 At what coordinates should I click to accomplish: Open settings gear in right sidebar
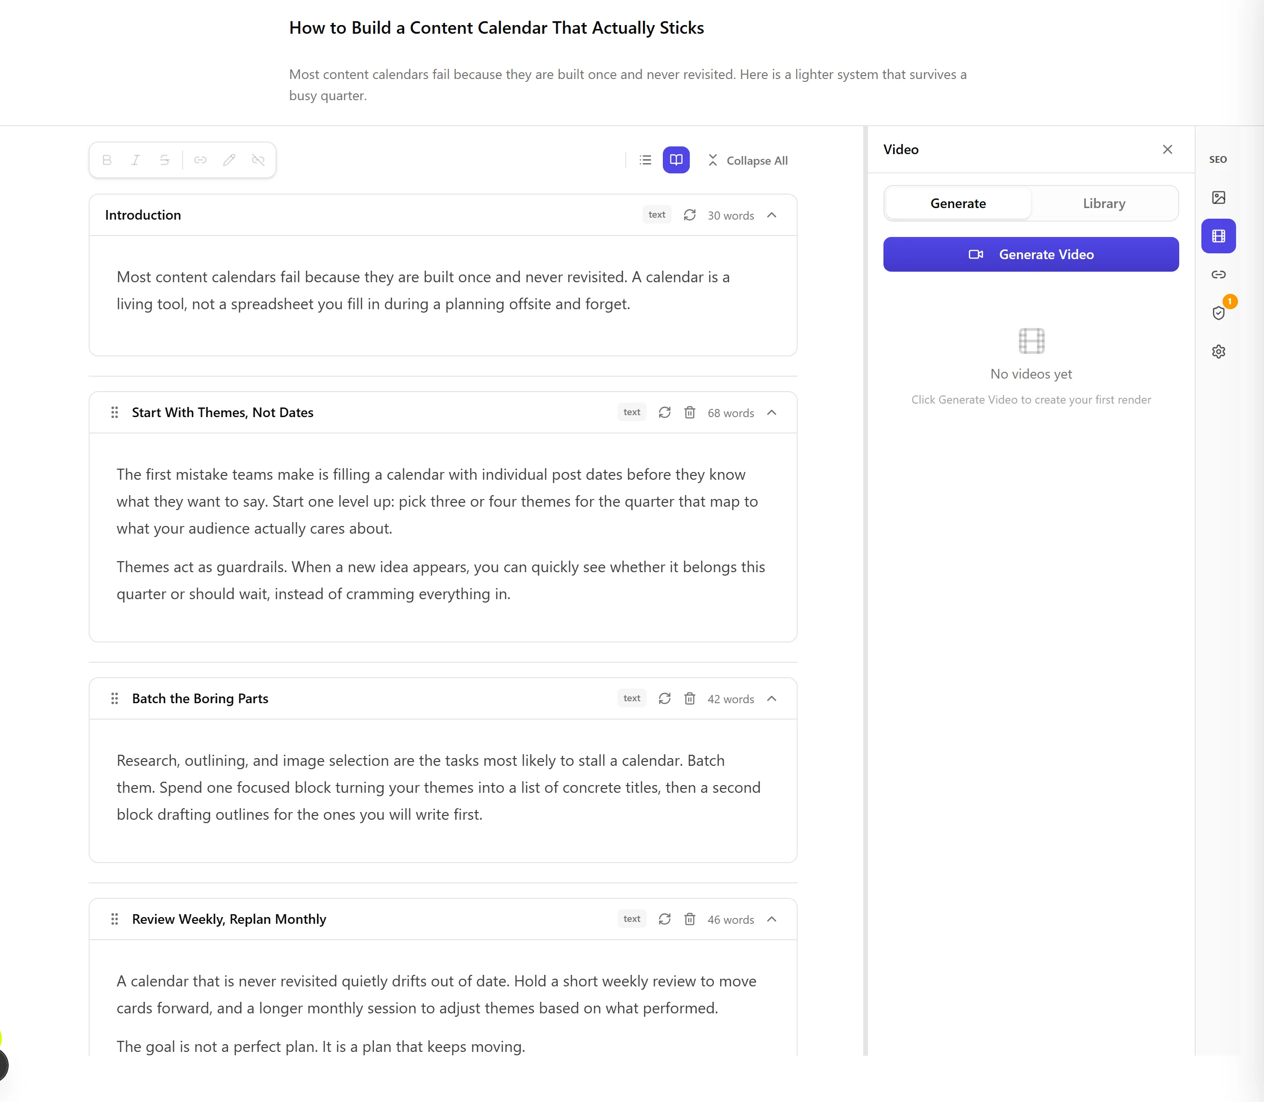(x=1218, y=351)
